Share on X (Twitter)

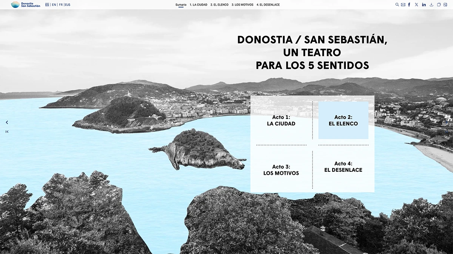(416, 5)
